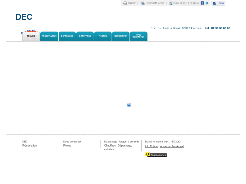This screenshot has width=246, height=184.
Task: Click the phone number 02 99 38 03 03
Action: (221, 28)
